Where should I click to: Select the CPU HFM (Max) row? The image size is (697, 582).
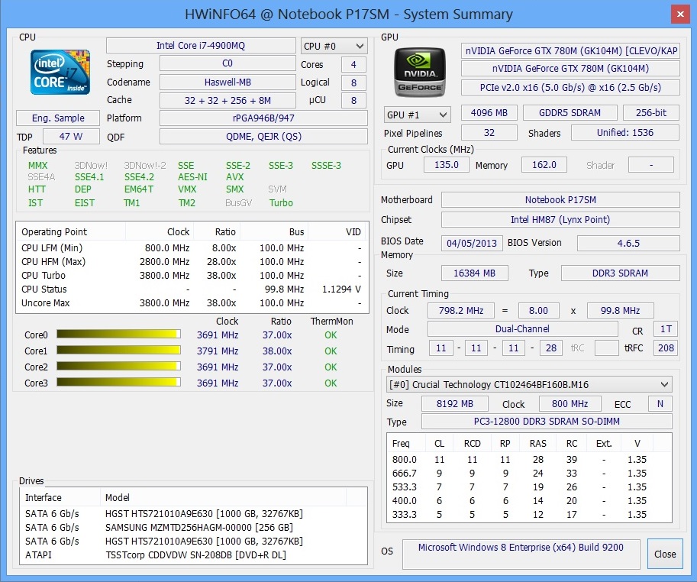click(192, 261)
